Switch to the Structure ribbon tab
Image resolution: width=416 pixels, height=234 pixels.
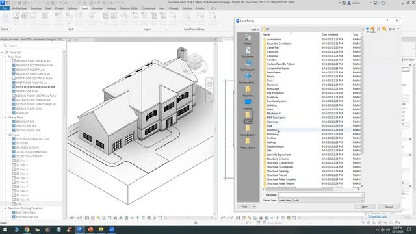coord(36,8)
